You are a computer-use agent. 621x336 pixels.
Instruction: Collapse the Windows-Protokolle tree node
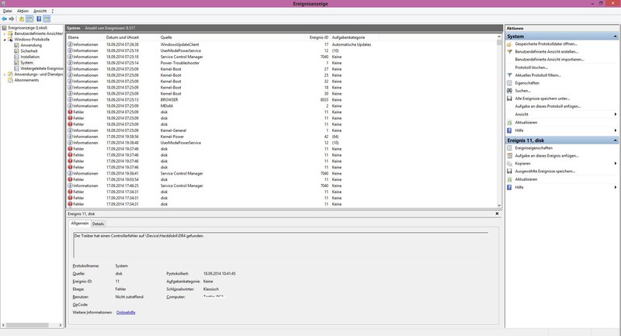tap(5, 40)
